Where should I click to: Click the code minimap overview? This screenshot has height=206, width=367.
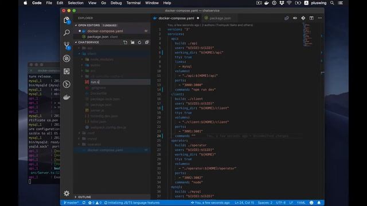coord(308,34)
